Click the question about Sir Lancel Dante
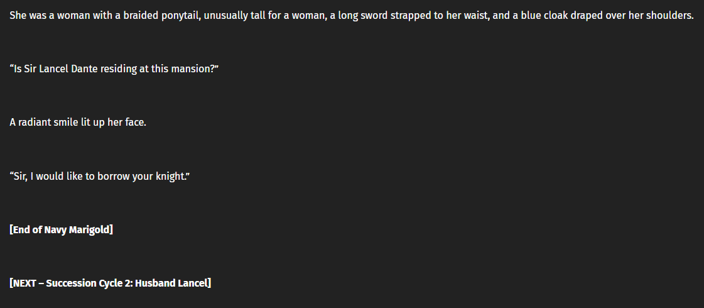The image size is (704, 308). (x=114, y=69)
